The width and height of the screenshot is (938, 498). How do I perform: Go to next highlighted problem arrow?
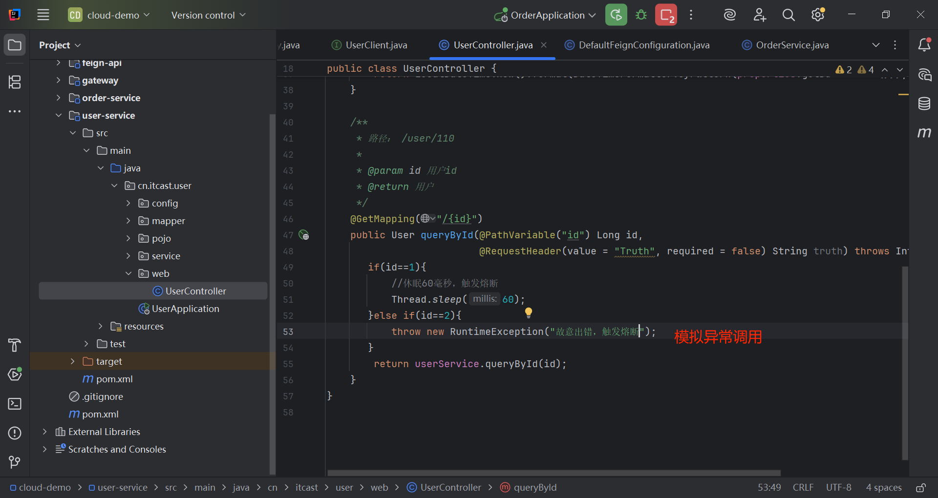(900, 70)
